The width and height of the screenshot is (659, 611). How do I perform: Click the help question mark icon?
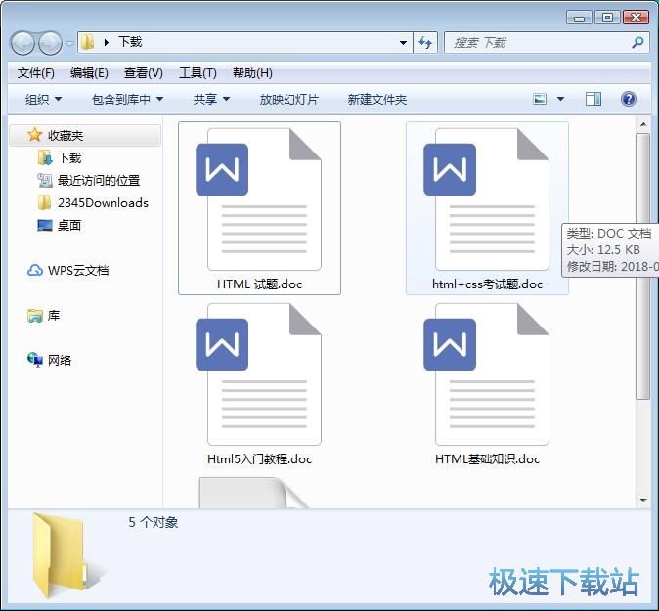point(629,99)
